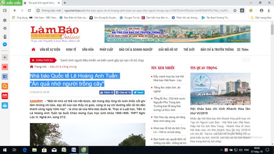Go back to the previous page

click(15, 11)
